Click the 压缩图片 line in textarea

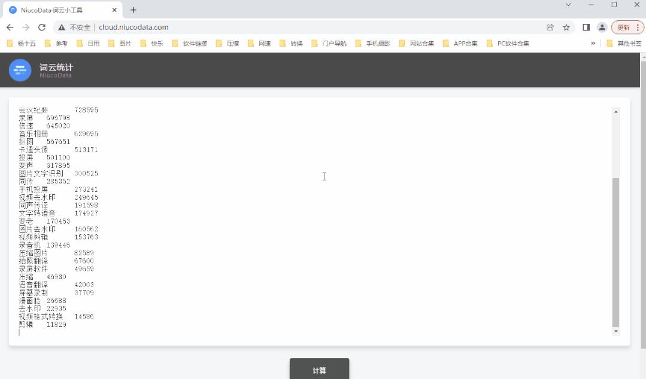pyautogui.click(x=56, y=253)
